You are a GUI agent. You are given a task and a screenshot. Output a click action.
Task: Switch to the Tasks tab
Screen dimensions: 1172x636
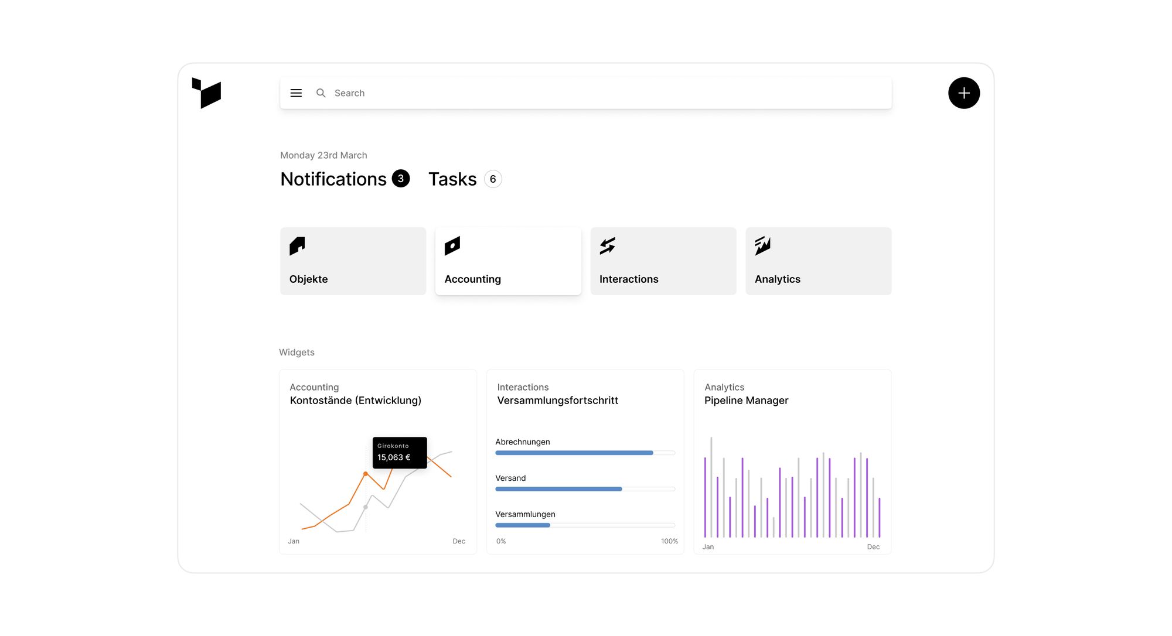click(x=452, y=179)
